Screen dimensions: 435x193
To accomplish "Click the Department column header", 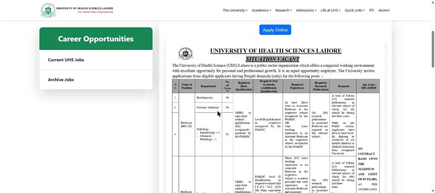I will pyautogui.click(x=208, y=86).
